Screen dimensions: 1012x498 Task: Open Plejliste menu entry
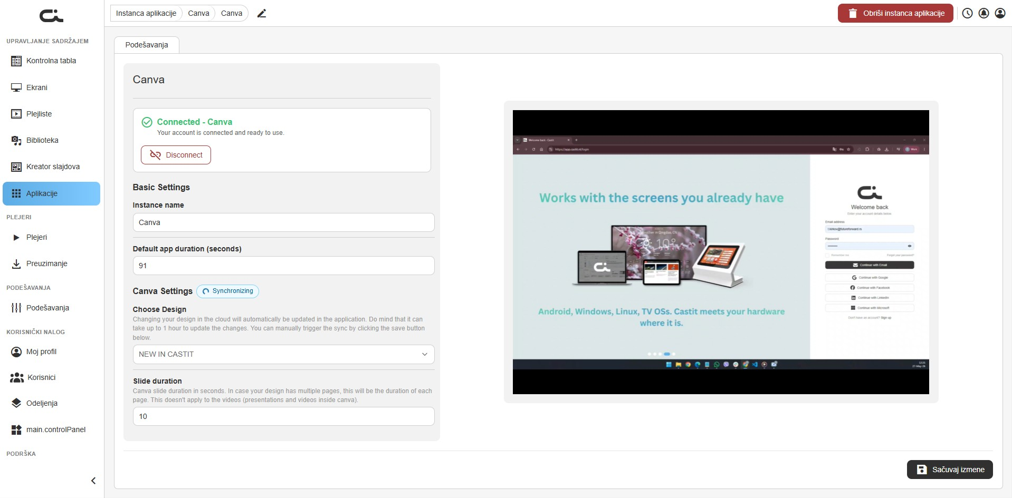pos(51,114)
